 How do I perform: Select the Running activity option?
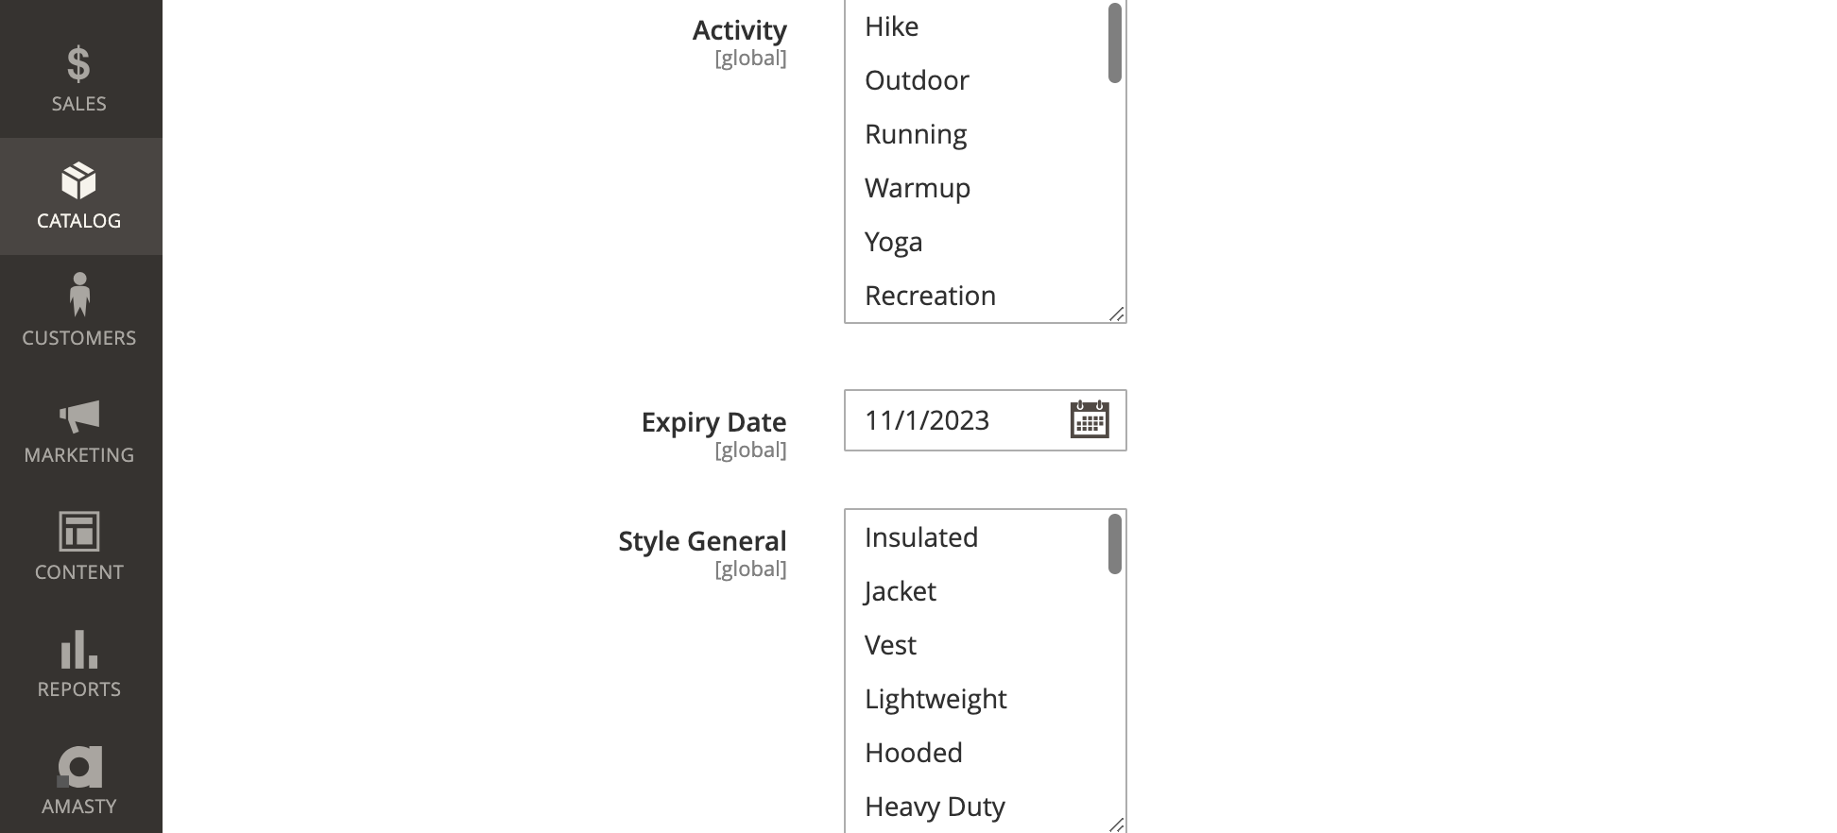915,134
